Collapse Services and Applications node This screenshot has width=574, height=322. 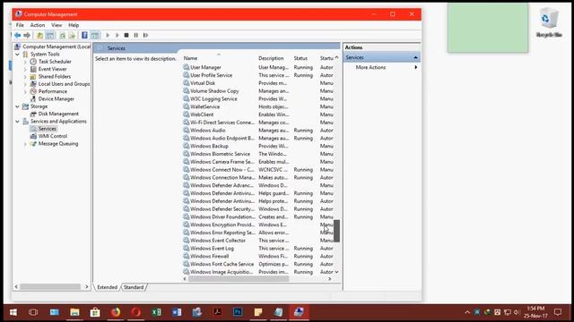18,122
